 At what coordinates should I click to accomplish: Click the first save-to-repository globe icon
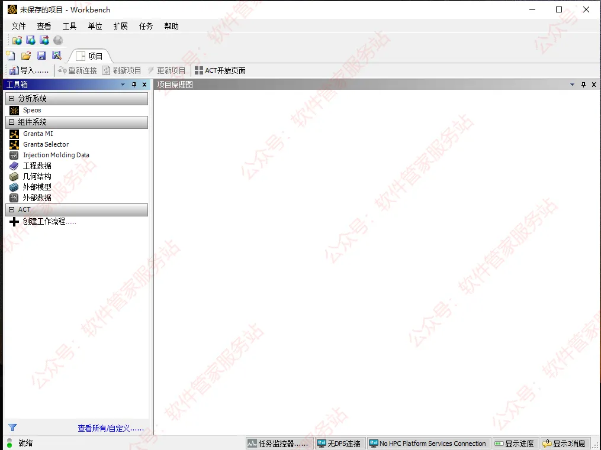[31, 40]
